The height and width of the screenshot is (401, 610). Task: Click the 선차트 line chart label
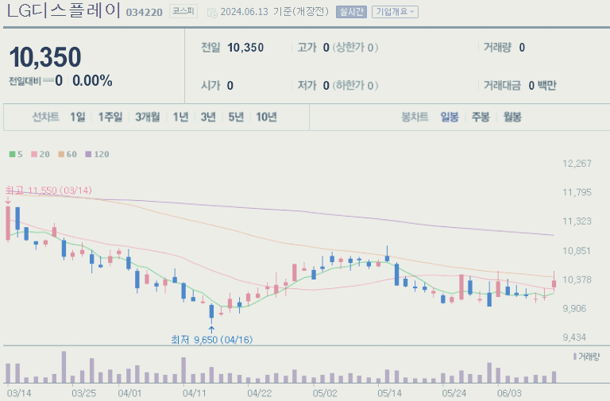(x=45, y=117)
